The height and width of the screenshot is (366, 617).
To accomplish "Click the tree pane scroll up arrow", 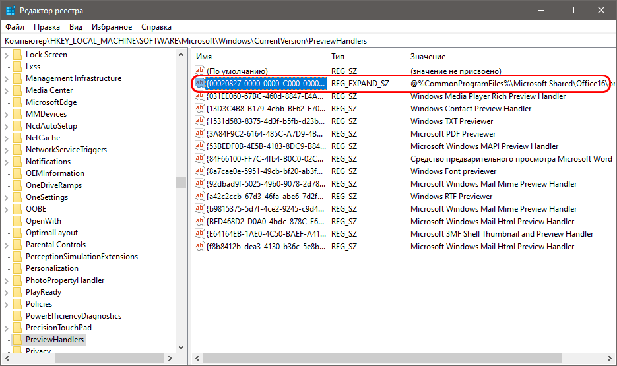I will 181,55.
